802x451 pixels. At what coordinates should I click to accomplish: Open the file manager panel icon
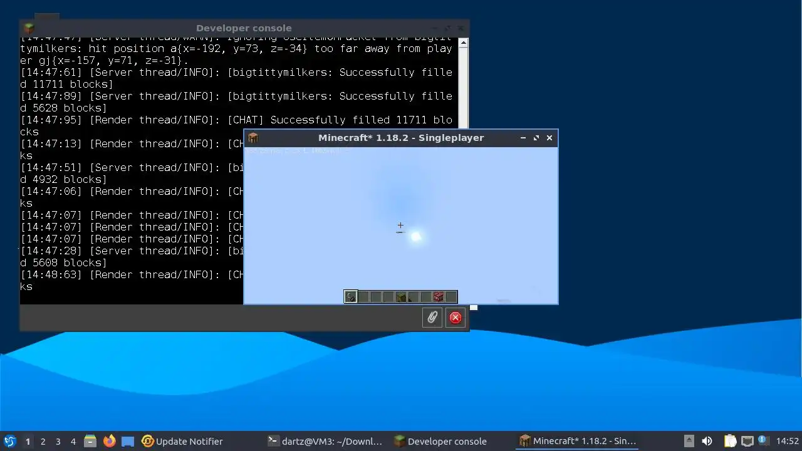pyautogui.click(x=90, y=441)
